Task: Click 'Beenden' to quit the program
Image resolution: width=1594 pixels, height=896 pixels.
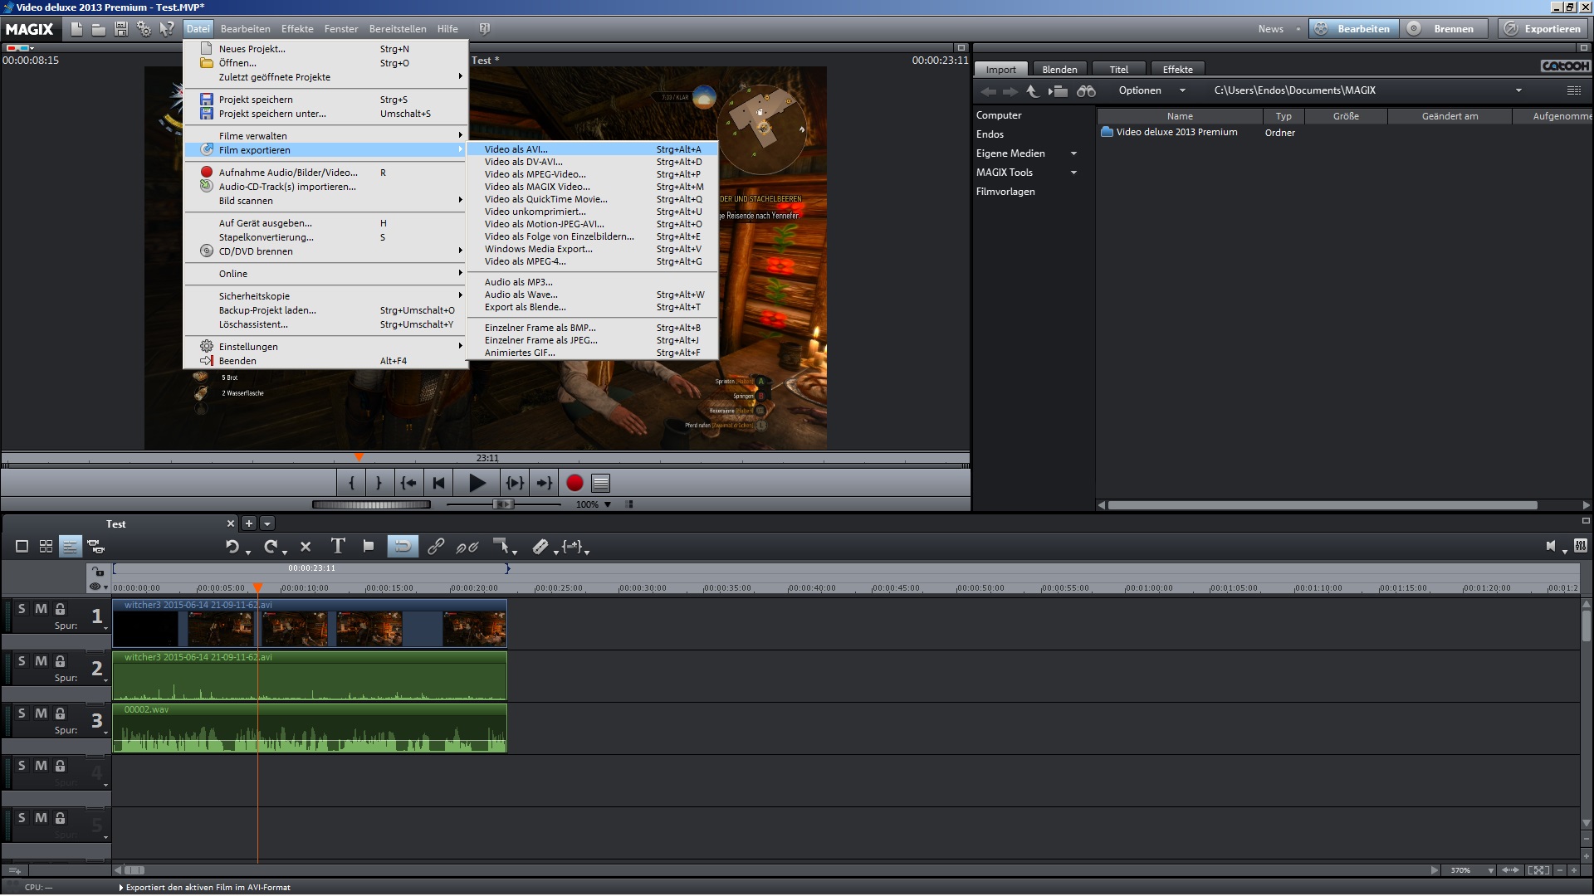Action: point(325,361)
